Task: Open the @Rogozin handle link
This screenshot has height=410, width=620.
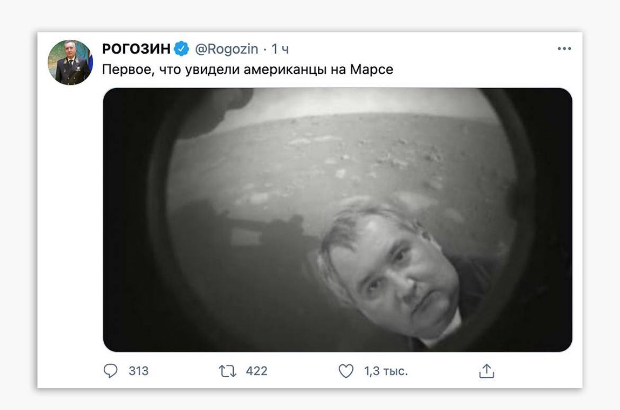Action: click(x=227, y=49)
